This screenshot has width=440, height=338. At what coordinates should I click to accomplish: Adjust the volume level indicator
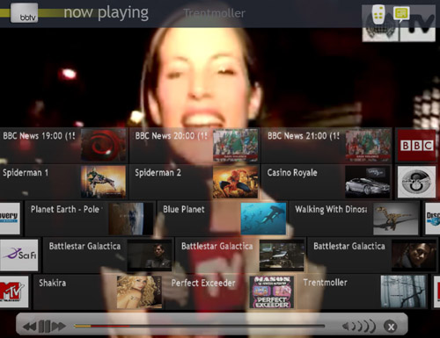359,326
